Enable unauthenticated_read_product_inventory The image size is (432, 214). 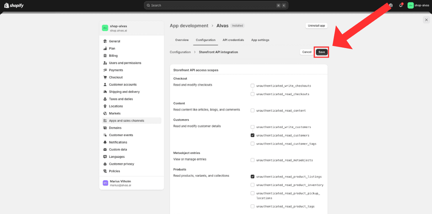coord(252,185)
